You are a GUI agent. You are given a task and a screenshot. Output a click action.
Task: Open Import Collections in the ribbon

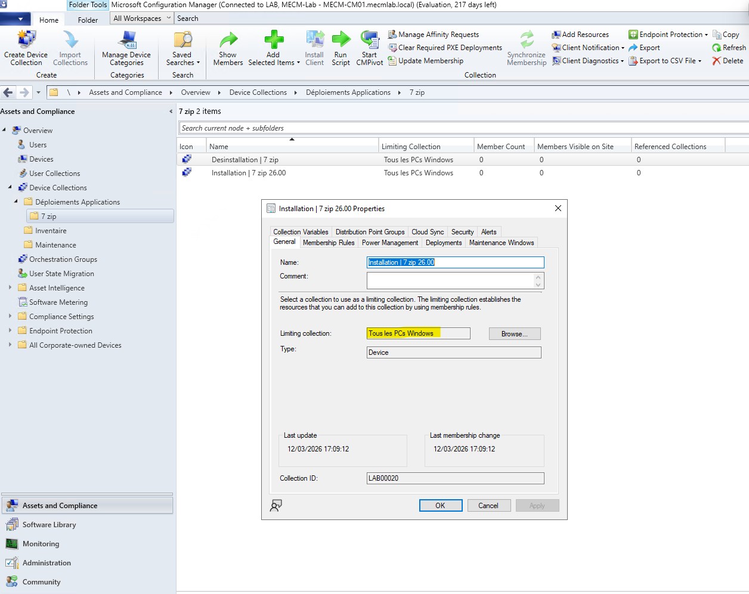(x=70, y=48)
